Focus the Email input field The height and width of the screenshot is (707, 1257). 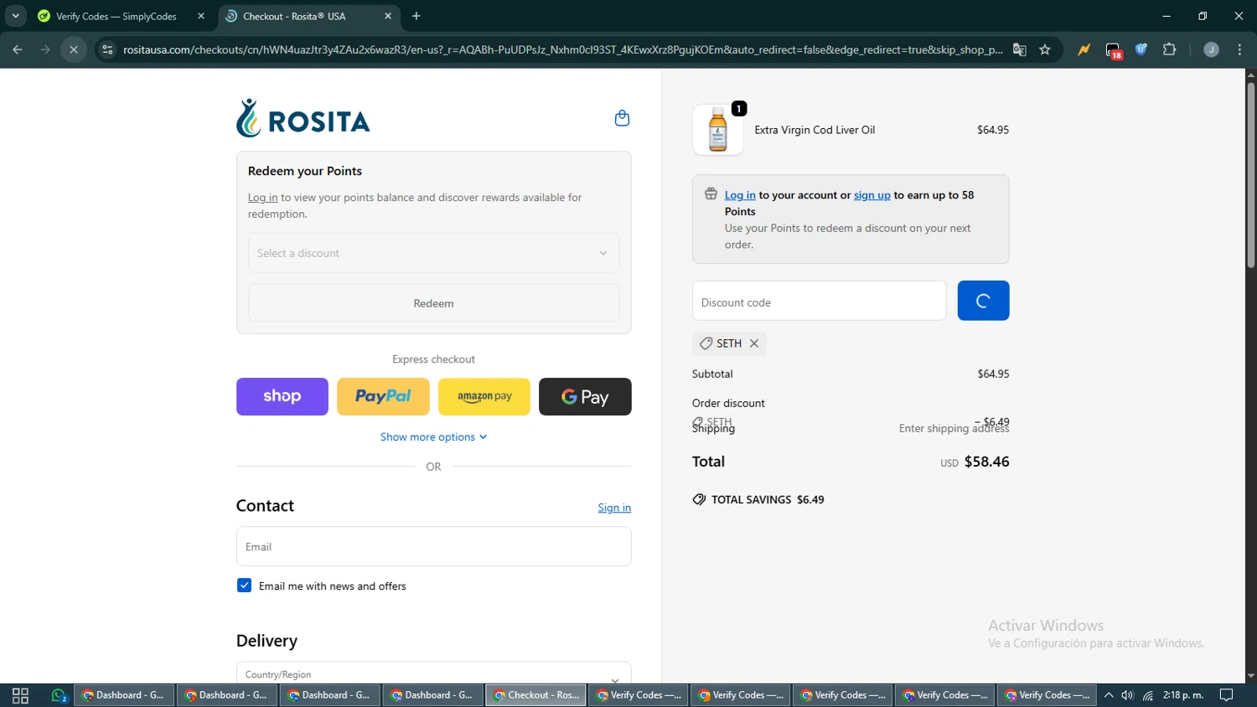[433, 546]
